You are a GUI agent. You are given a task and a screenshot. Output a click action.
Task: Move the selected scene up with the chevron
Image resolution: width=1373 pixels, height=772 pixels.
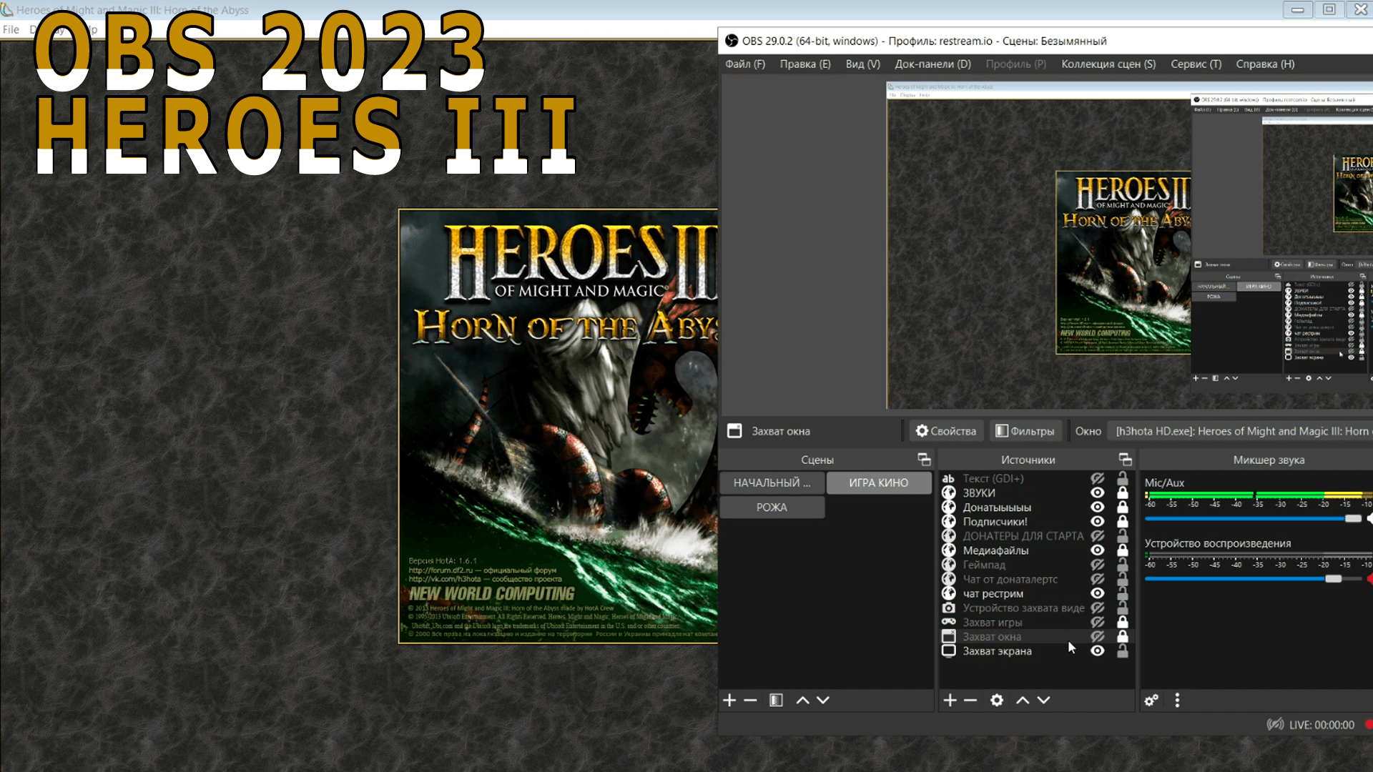pyautogui.click(x=802, y=701)
